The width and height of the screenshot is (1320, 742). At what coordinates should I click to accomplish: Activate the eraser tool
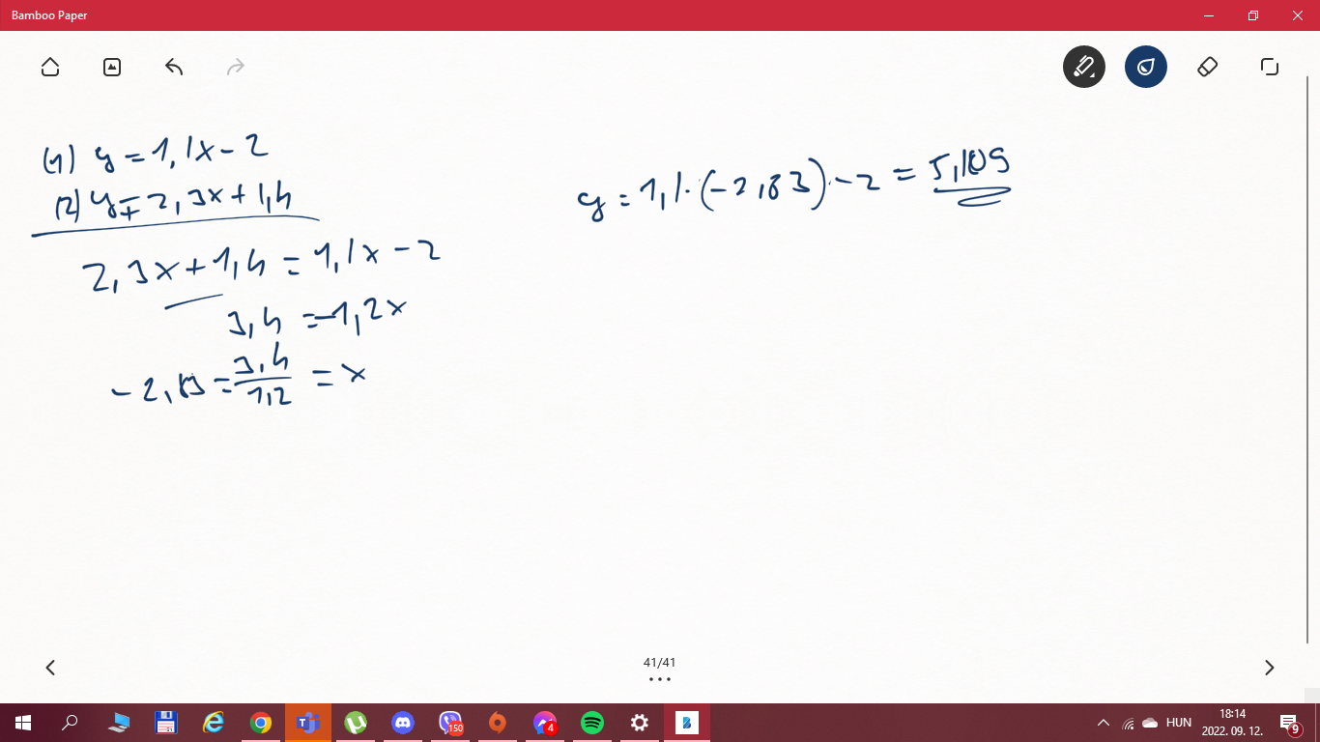pyautogui.click(x=1208, y=67)
